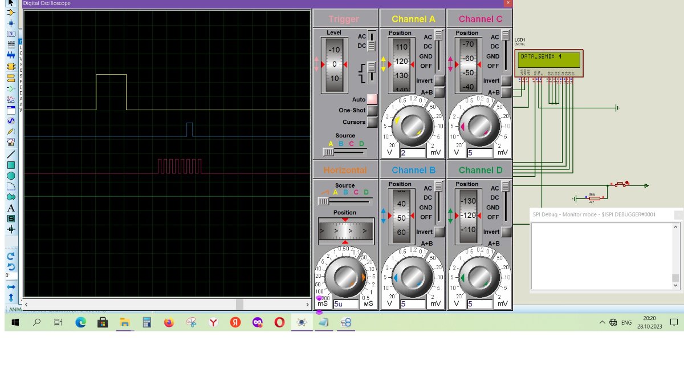
Task: Select the markers (origin cross) tool
Action: 11,229
